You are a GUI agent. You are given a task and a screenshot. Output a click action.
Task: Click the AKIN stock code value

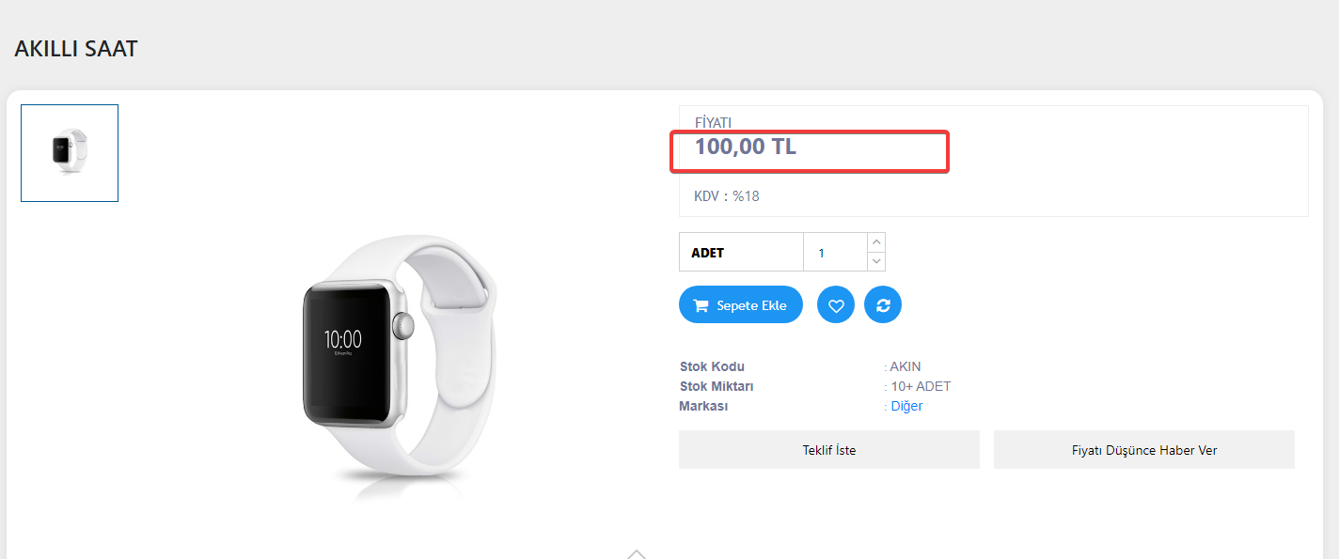coord(906,366)
